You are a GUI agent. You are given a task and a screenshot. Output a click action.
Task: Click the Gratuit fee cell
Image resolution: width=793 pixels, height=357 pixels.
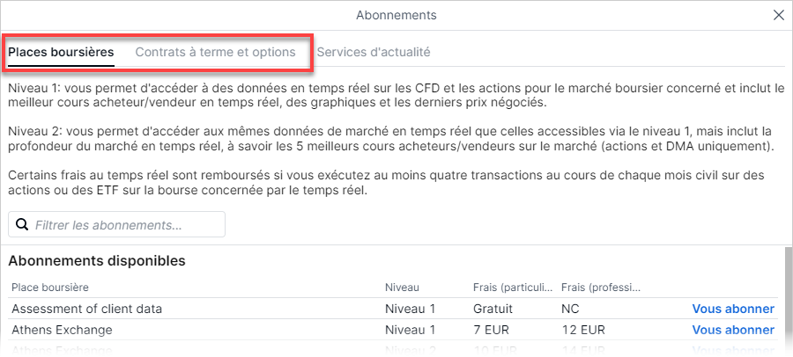tap(493, 309)
